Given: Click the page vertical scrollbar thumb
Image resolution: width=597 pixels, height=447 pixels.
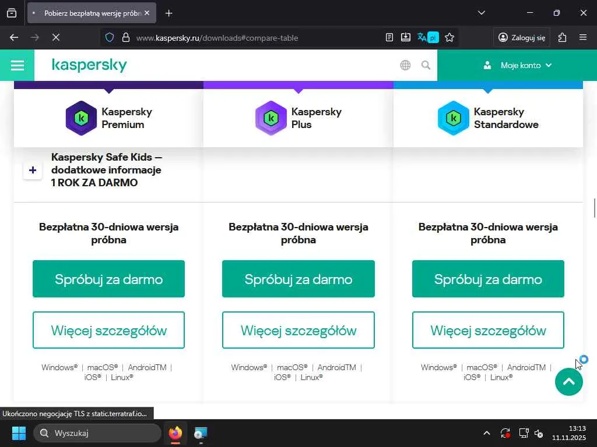Looking at the screenshot, I should tap(594, 208).
